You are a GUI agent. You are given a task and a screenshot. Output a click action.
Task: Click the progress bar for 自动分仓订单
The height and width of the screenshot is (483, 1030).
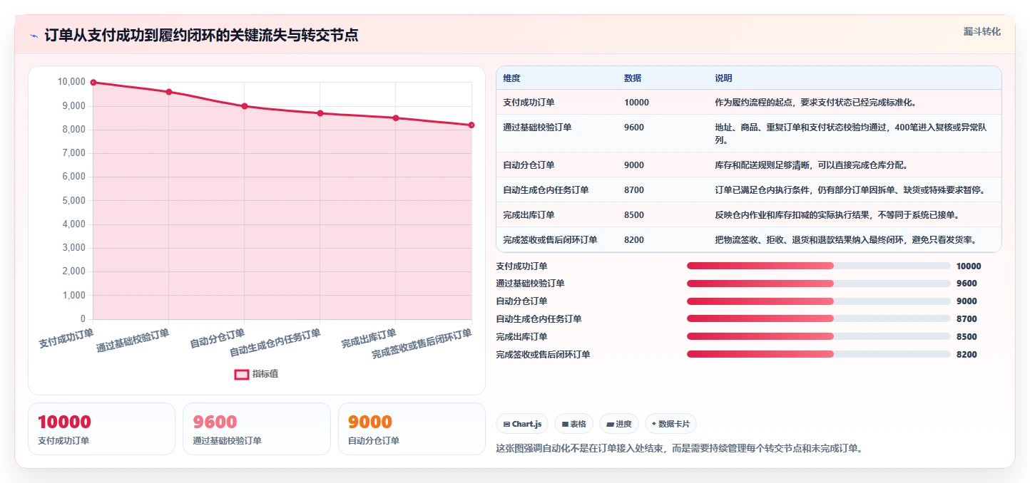(x=819, y=301)
